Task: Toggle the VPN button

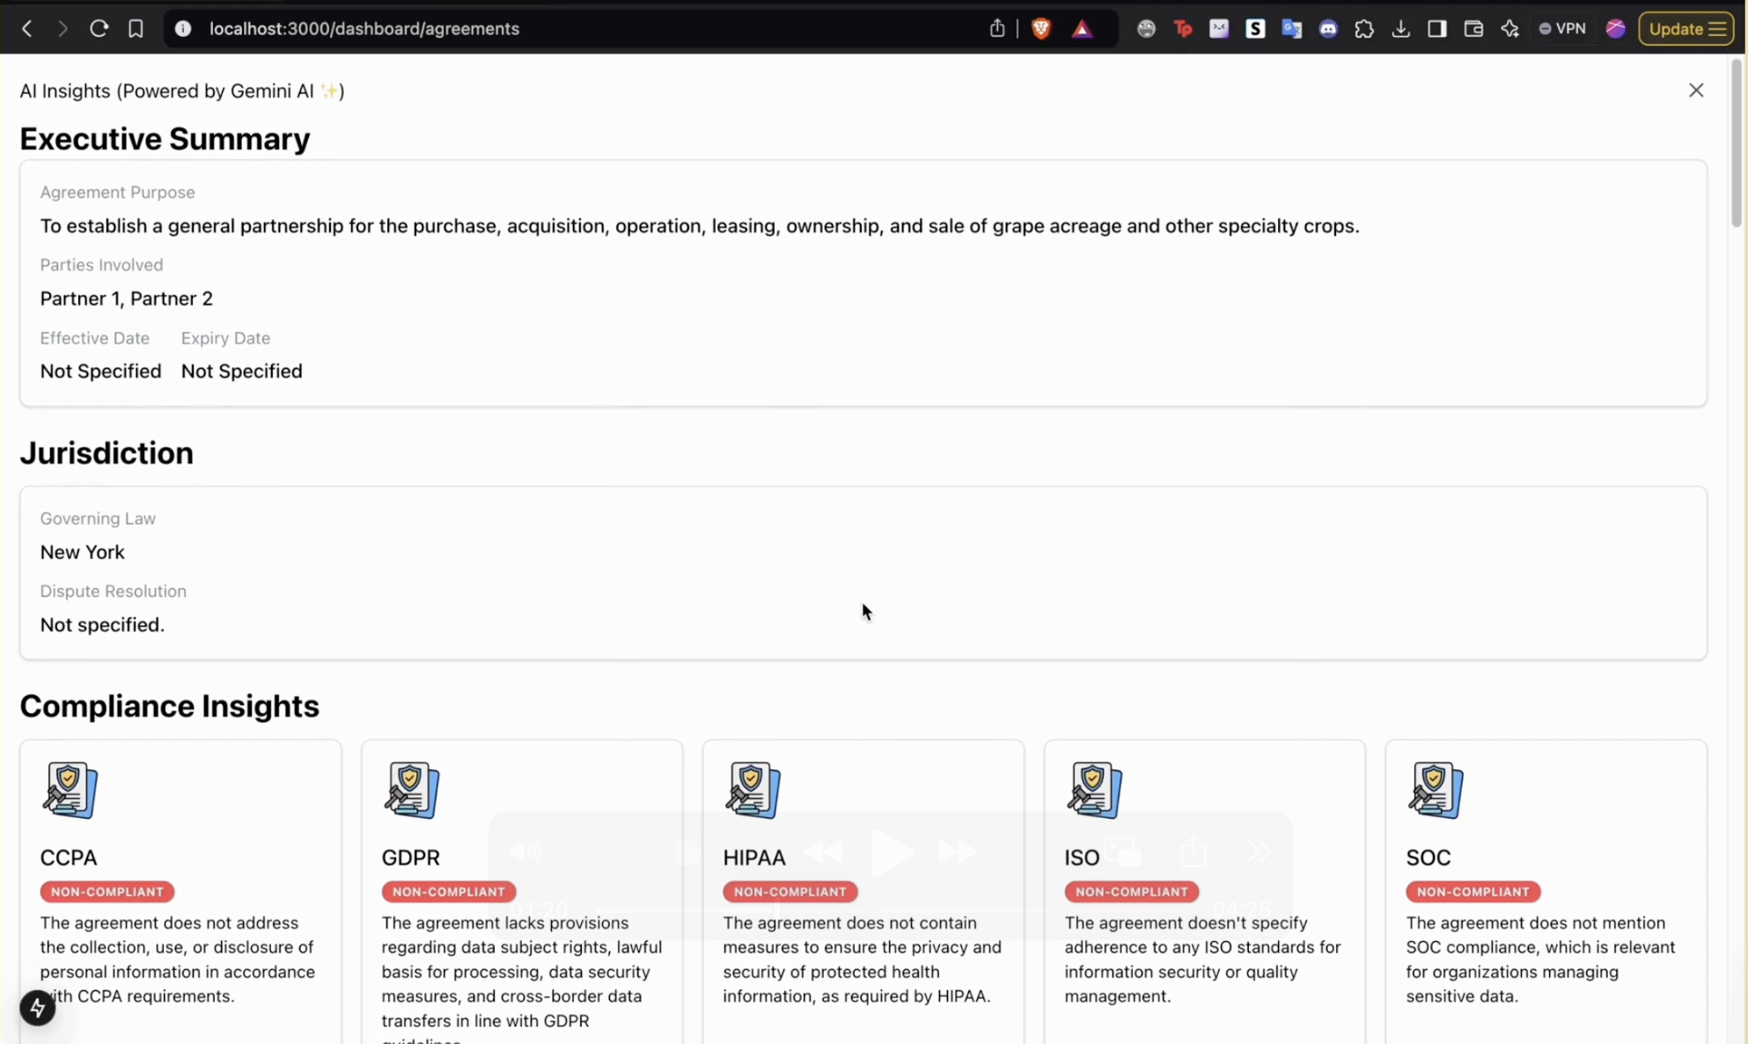Action: pyautogui.click(x=1562, y=29)
